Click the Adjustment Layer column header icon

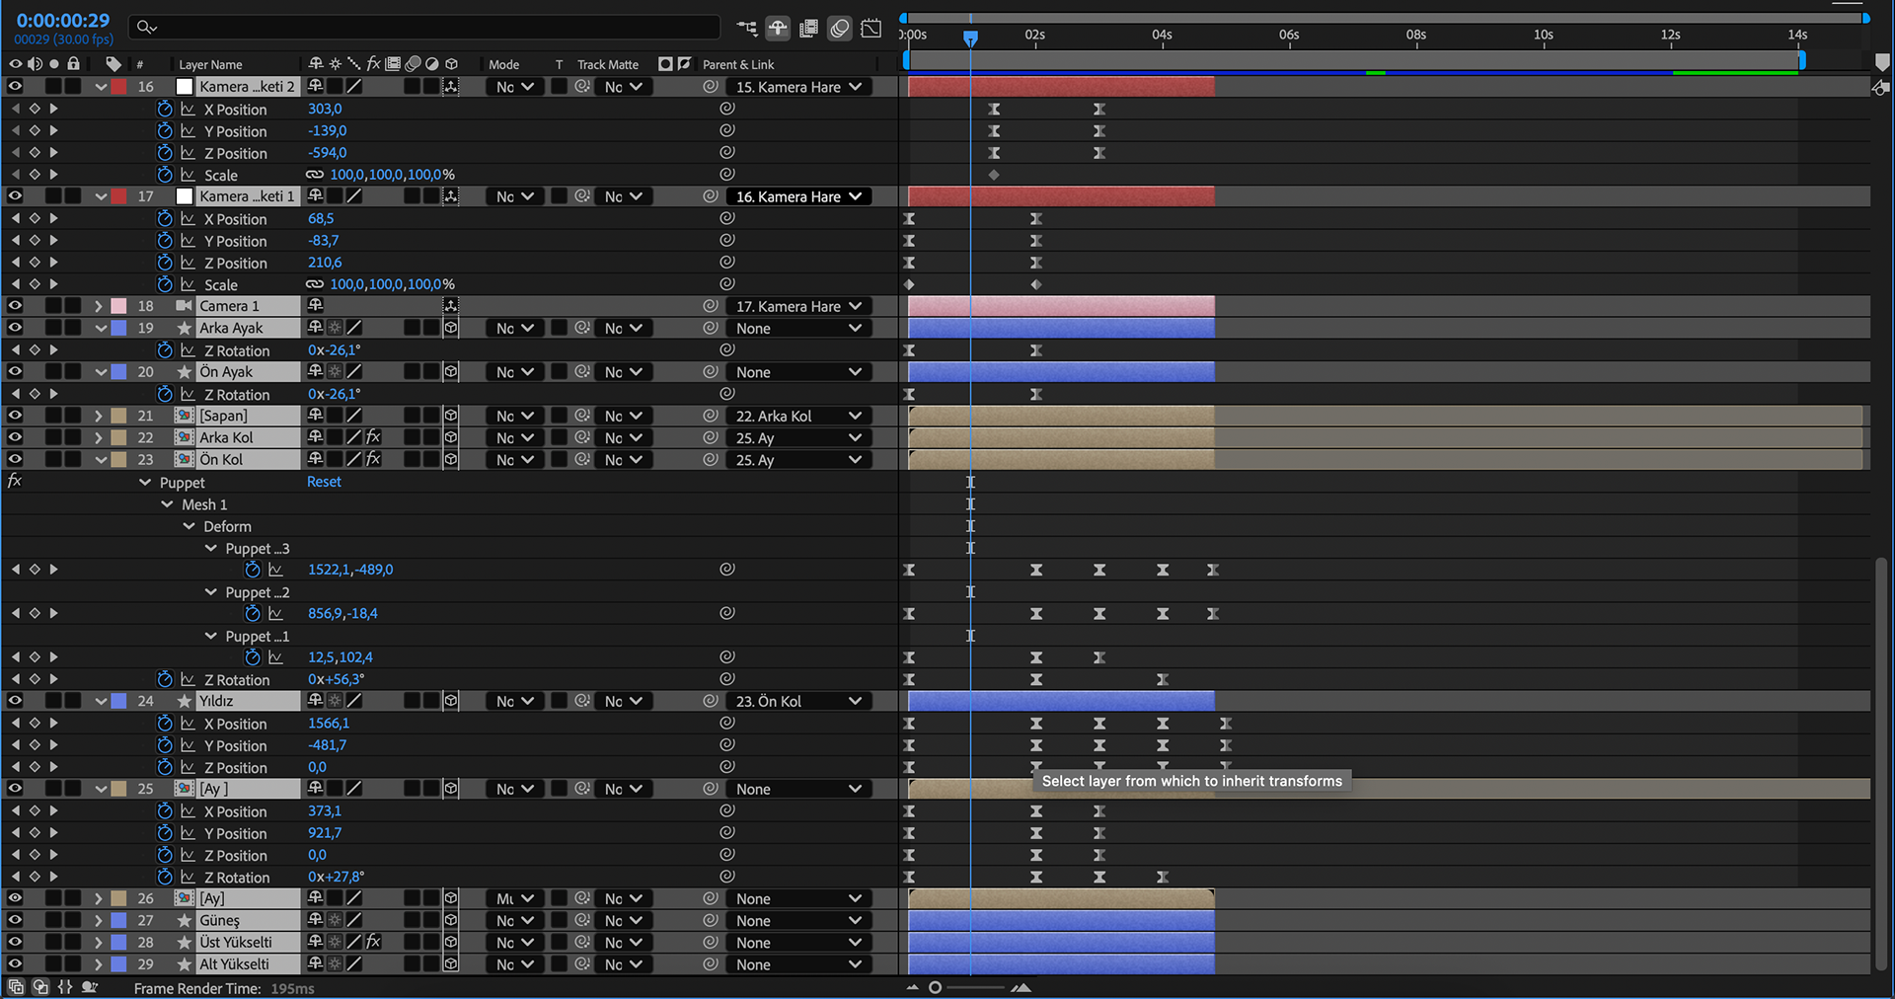(431, 64)
